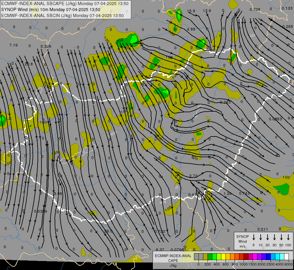Select the pure blue swatch in CAPE legend
294x270 pixels.
pyautogui.click(x=268, y=257)
